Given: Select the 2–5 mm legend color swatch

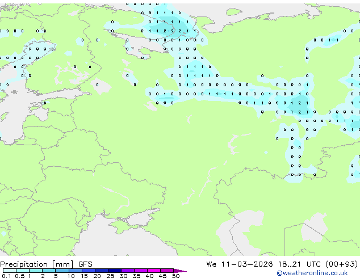Looking at the screenshot, I should [x=49, y=271].
